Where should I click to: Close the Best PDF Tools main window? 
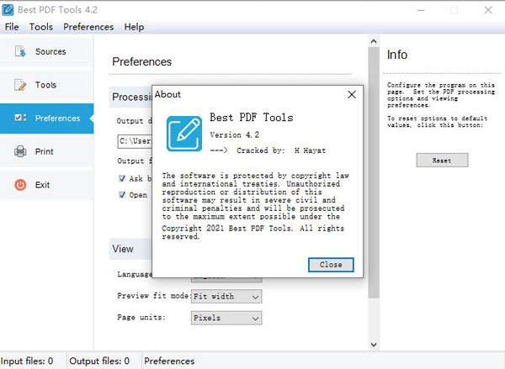click(488, 10)
